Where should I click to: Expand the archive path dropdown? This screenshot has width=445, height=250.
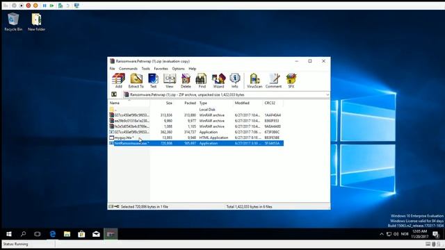tap(327, 94)
